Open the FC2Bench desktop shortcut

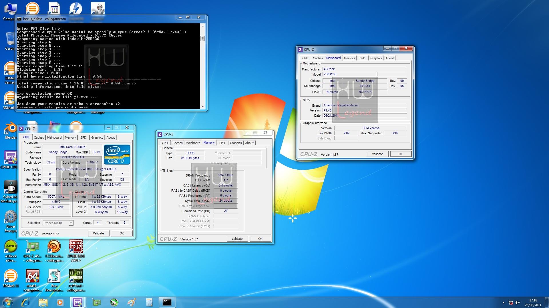pos(54,251)
